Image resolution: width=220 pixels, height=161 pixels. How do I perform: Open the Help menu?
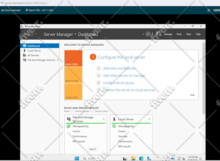point(198,34)
